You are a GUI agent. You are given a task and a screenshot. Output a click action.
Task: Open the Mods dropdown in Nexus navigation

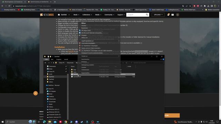(x=76, y=14)
